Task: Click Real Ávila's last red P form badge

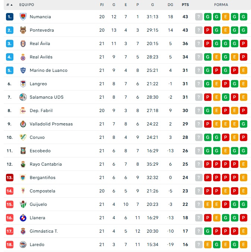Action: click(244, 44)
